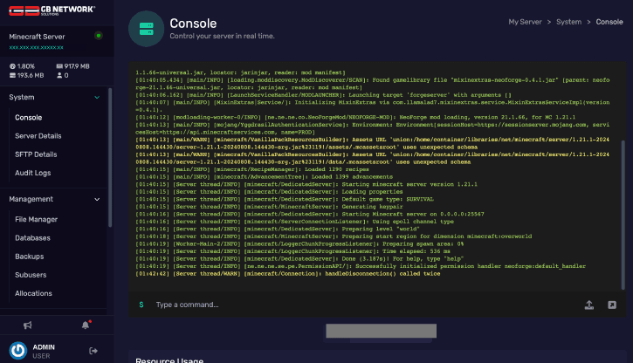Click the My Server breadcrumb link
The height and width of the screenshot is (363, 633).
click(x=526, y=21)
